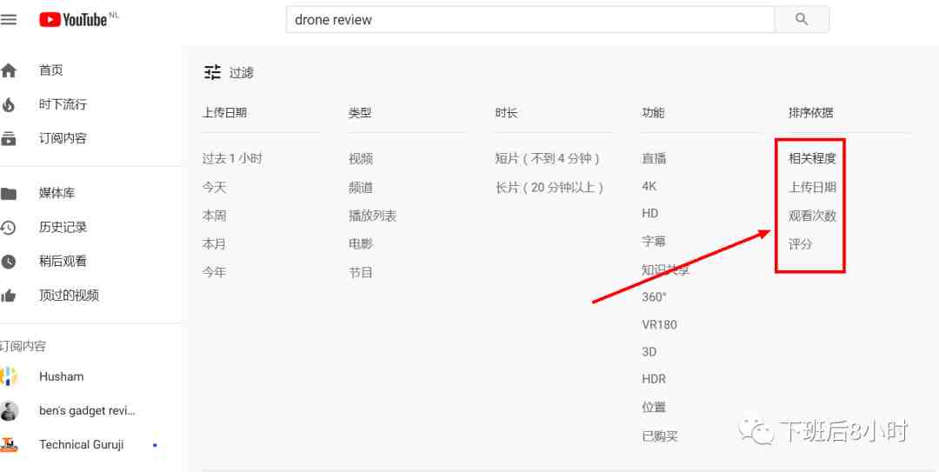939x472 pixels.
Task: Open the hamburger guide menu
Action: (x=9, y=19)
